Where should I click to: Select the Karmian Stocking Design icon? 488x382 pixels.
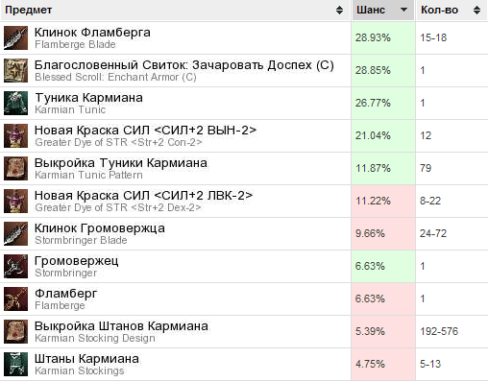coord(15,332)
